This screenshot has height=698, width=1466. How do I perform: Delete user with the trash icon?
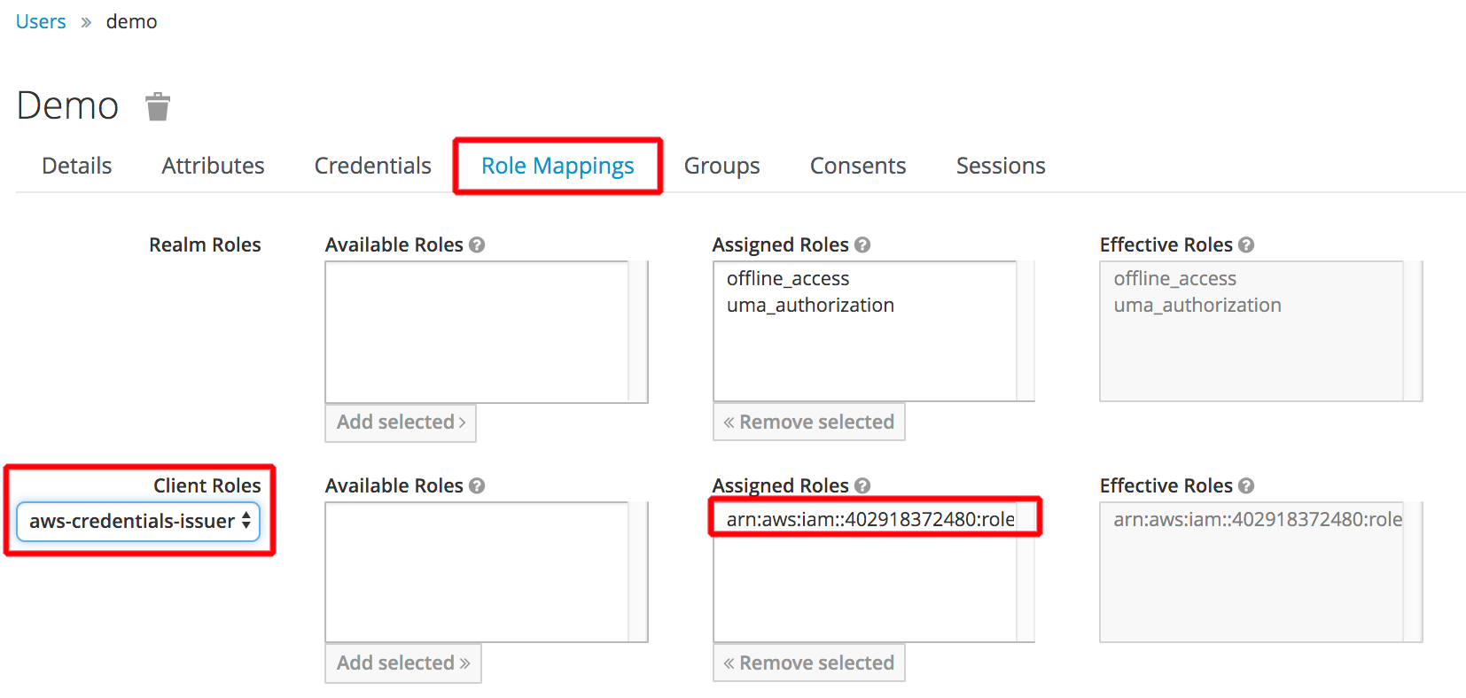click(x=158, y=106)
